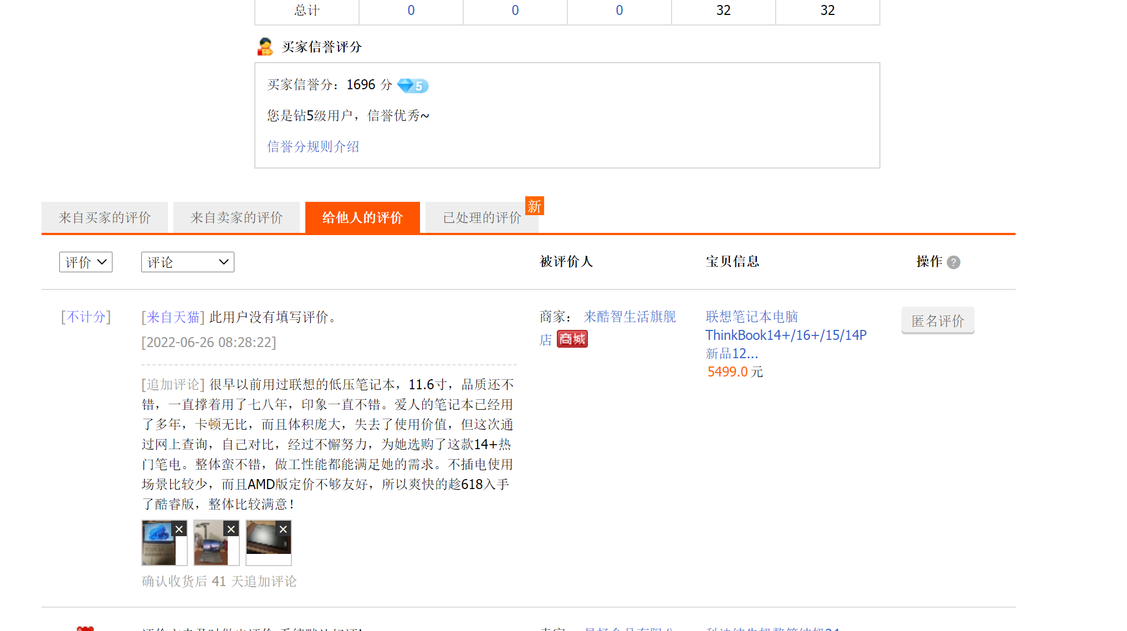Click the third 0 in the totals row
The height and width of the screenshot is (631, 1127).
619,11
